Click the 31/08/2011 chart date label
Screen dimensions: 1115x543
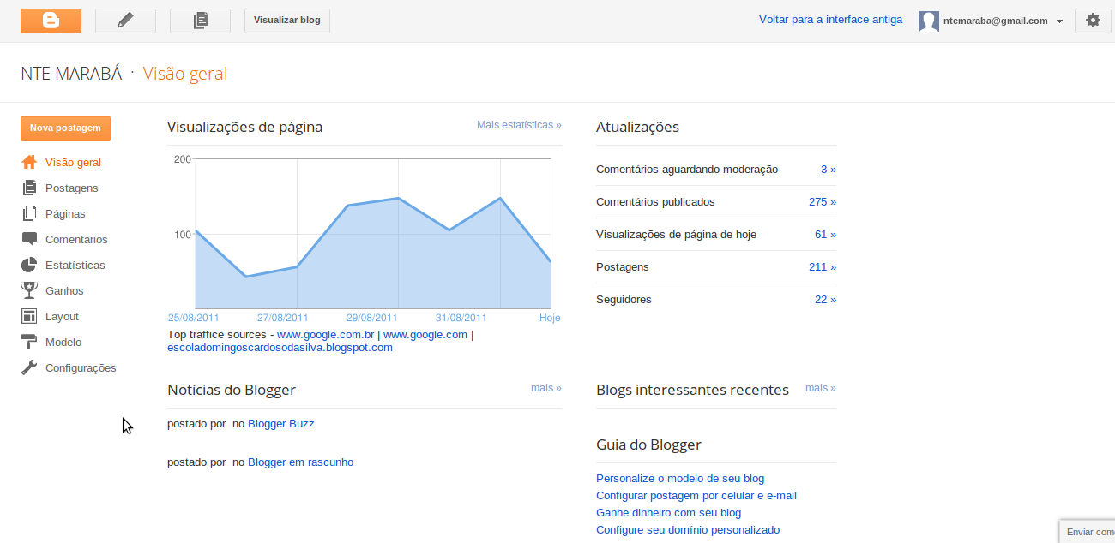[x=461, y=317]
